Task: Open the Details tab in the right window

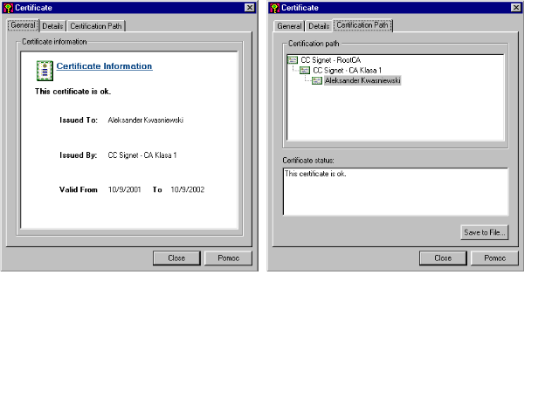Action: (319, 26)
